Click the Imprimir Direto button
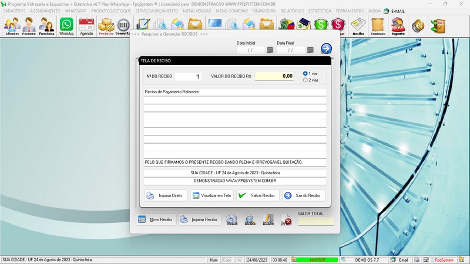 165,195
